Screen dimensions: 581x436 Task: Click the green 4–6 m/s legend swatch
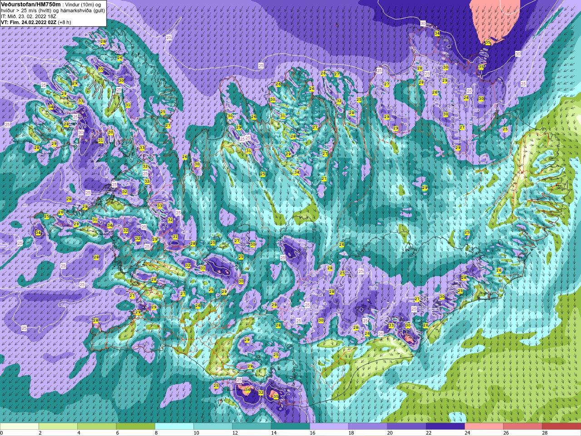tap(97, 426)
